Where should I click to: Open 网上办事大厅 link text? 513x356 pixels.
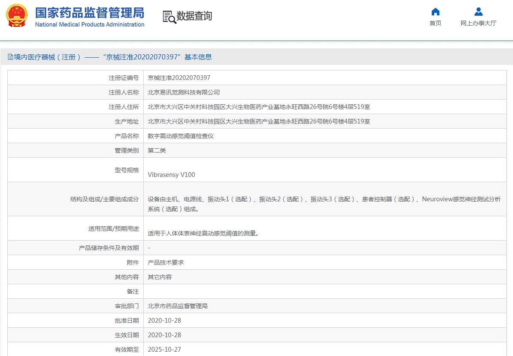[478, 23]
